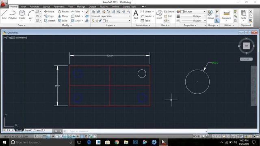This screenshot has width=260, height=146.
Task: Click the white circle in the red rectangle
Action: coord(142,74)
